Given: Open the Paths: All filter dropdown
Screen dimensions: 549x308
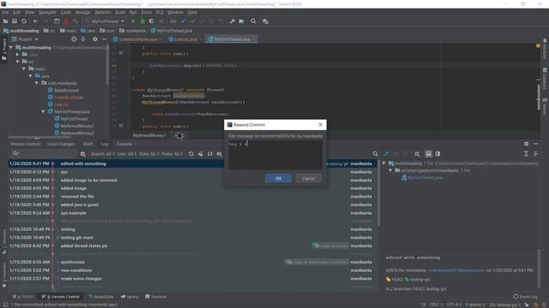Looking at the screenshot, I should click(x=172, y=154).
